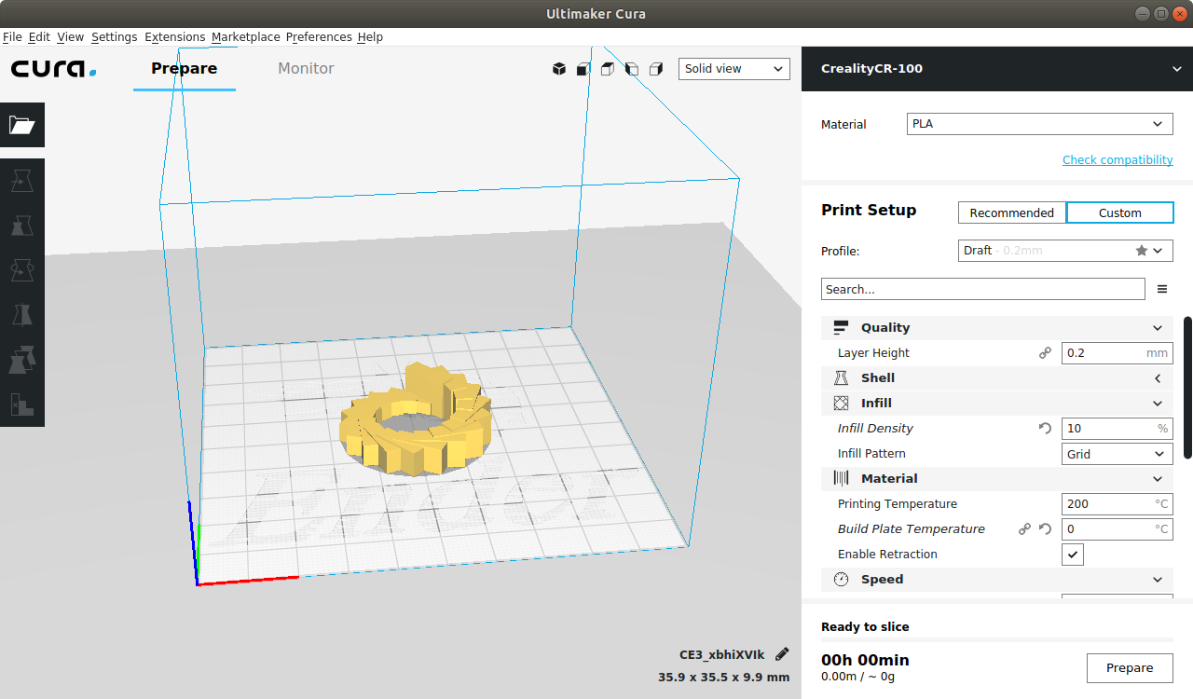Switch to the Prepare tab

(185, 69)
